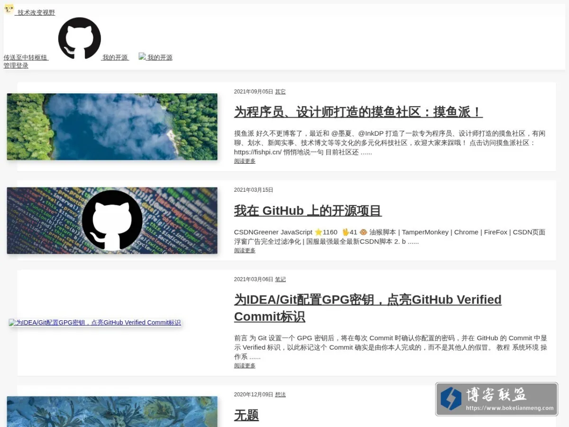Click the excerpt starting with CSDNGreener JavaScript
Screen dimensions: 569x427
point(390,237)
